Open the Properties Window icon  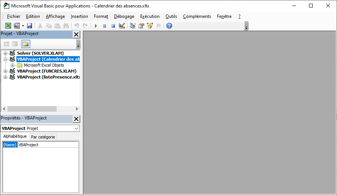[x=141, y=26]
